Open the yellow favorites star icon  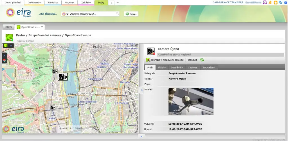click(x=275, y=3)
